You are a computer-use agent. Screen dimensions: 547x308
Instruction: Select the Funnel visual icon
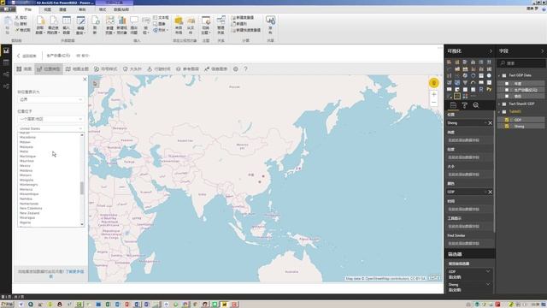pos(465,83)
